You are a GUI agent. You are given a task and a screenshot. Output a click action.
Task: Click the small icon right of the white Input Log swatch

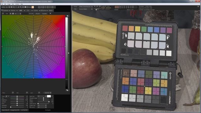pyautogui.click(x=52, y=96)
